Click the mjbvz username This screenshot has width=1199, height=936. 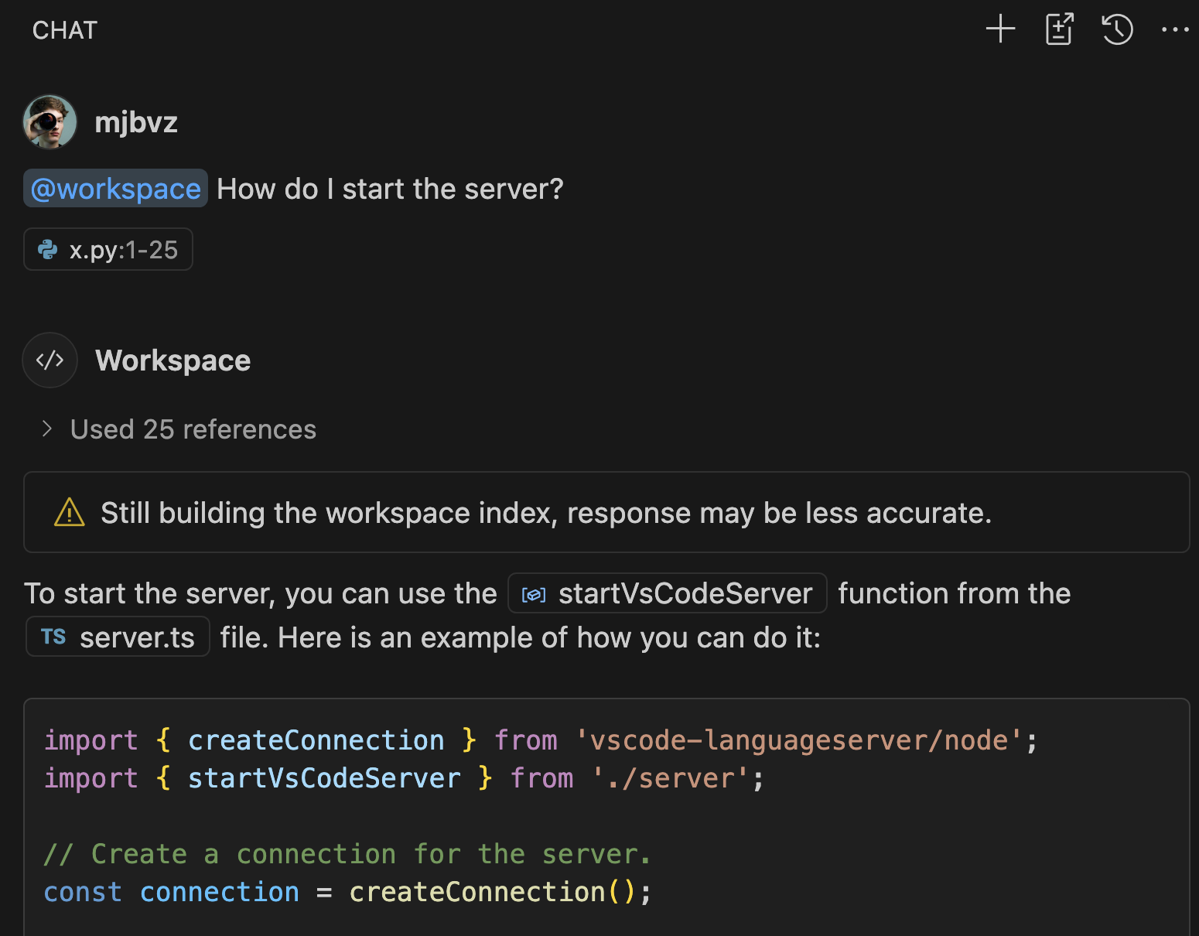[x=136, y=122]
